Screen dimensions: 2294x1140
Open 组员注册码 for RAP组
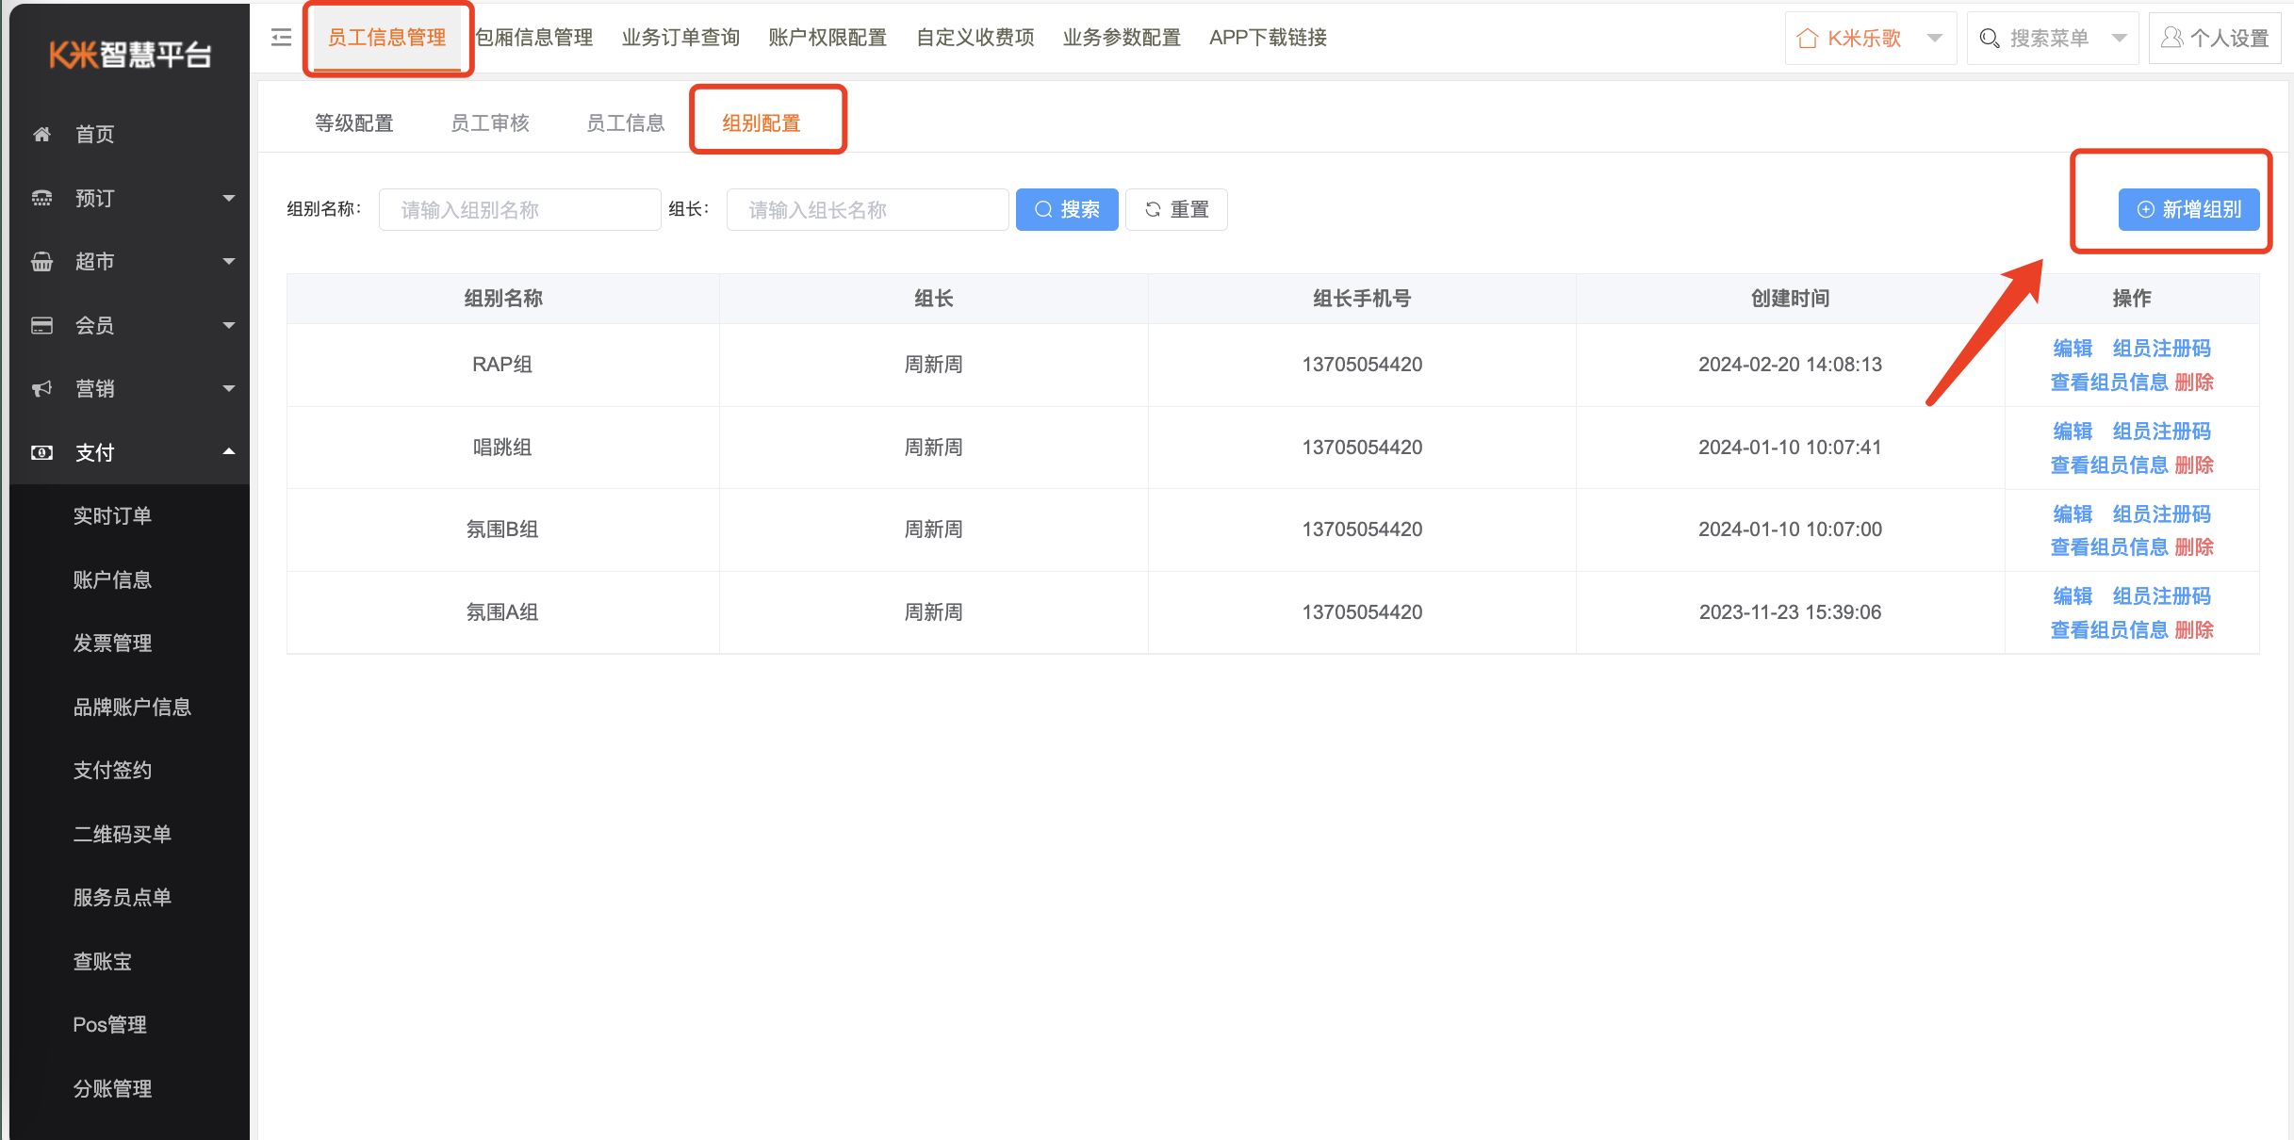(x=2161, y=349)
